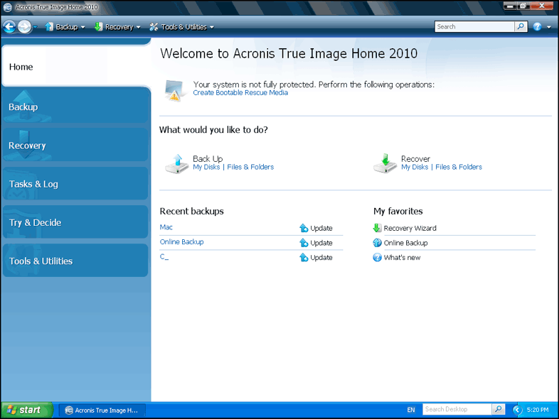Click the Tools & Utilities toolbar icon
Image resolution: width=559 pixels, height=419 pixels.
coord(154,27)
